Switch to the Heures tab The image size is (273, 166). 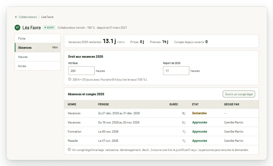[38, 57]
